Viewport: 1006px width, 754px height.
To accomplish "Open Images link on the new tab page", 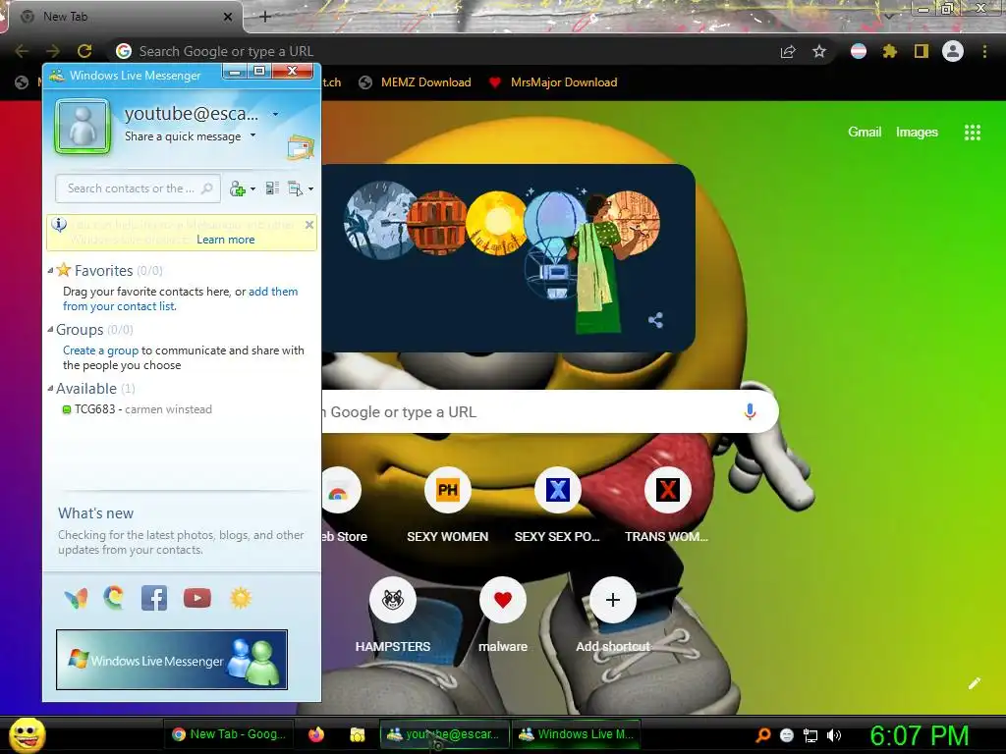I will pyautogui.click(x=917, y=132).
